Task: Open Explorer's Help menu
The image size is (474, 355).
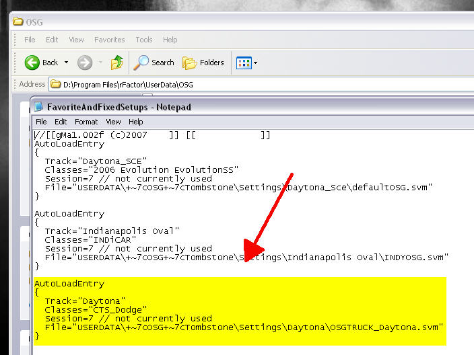Action: click(170, 40)
